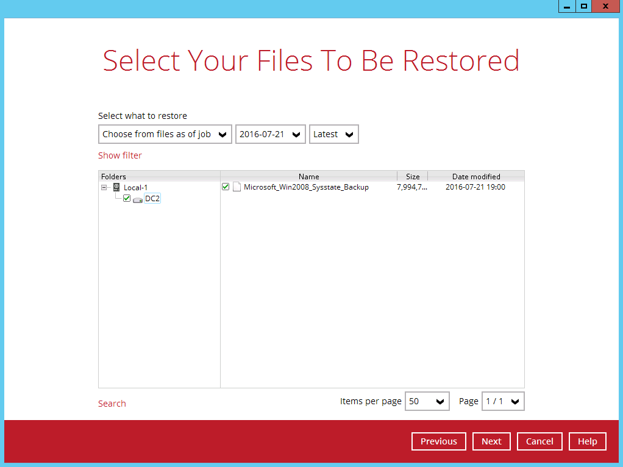Click the Local-1 server icon
Viewport: 623px width, 467px height.
(116, 187)
